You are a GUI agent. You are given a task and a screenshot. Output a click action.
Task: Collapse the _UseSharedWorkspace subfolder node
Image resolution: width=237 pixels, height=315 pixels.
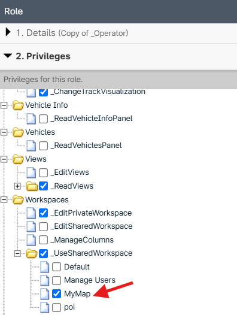pyautogui.click(x=17, y=253)
